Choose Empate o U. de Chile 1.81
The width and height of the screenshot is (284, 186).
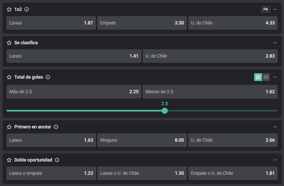[x=233, y=173]
